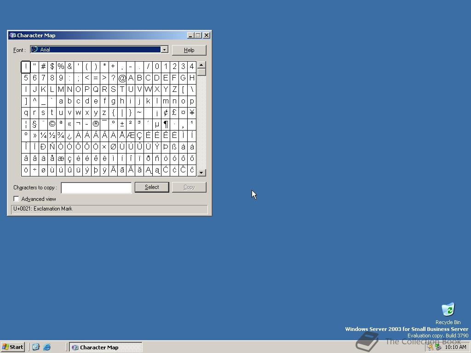Viewport: 471px width, 353px height.
Task: Select the \ backslash cell
Action: (x=192, y=90)
